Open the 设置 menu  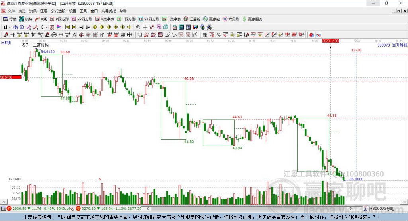pos(73,11)
